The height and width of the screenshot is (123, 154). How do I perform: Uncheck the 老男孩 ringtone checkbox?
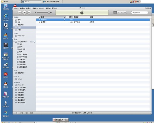pos(39,22)
